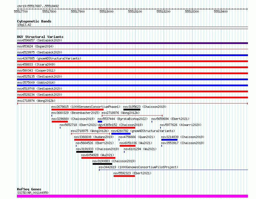Image resolution: width=256 pixels, height=199 pixels.
Task: Click nsv6051036 (Wu2021) label
Action: 136,143
